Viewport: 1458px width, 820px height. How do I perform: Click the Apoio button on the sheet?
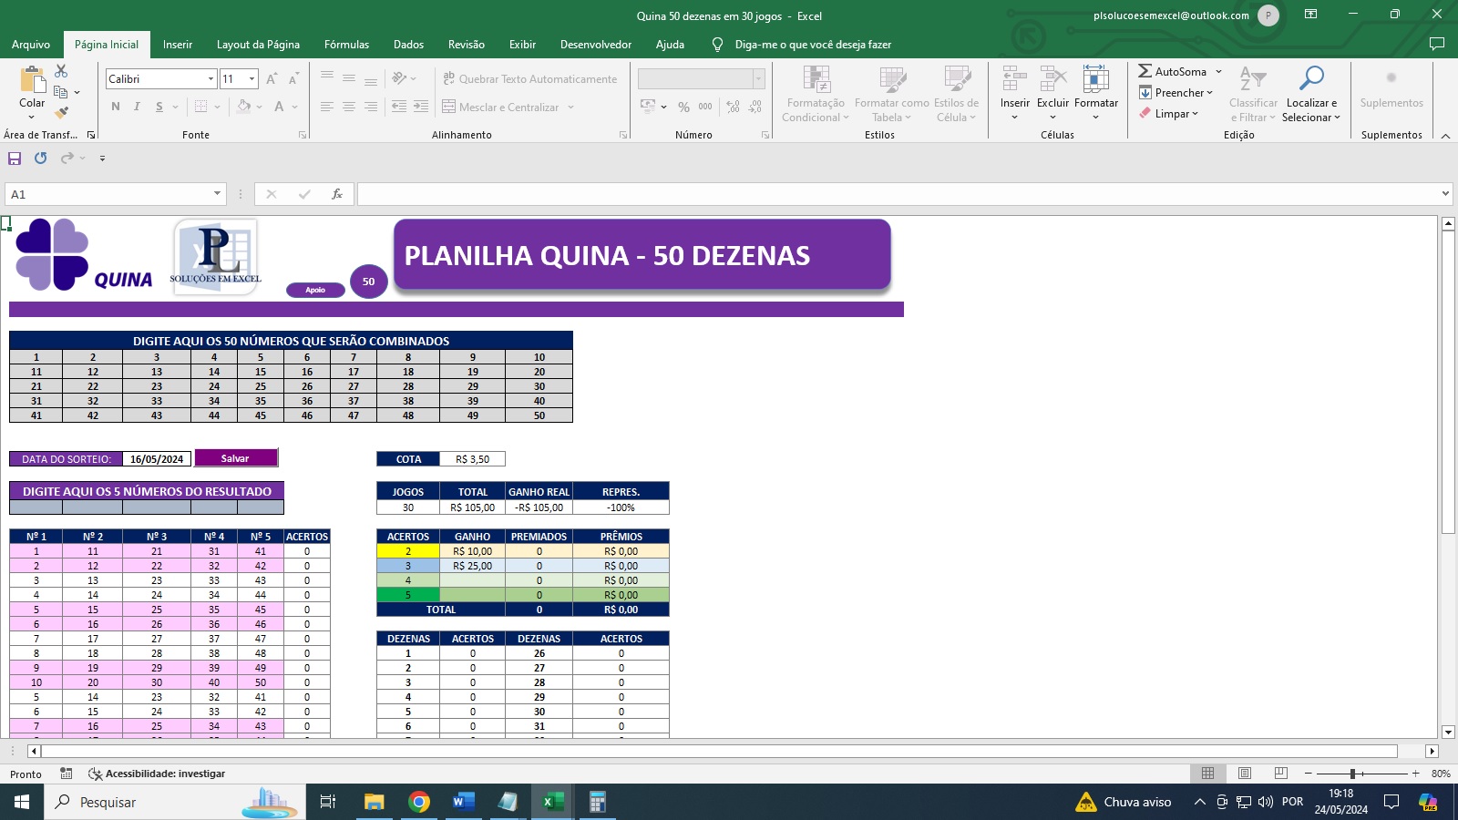tap(315, 290)
